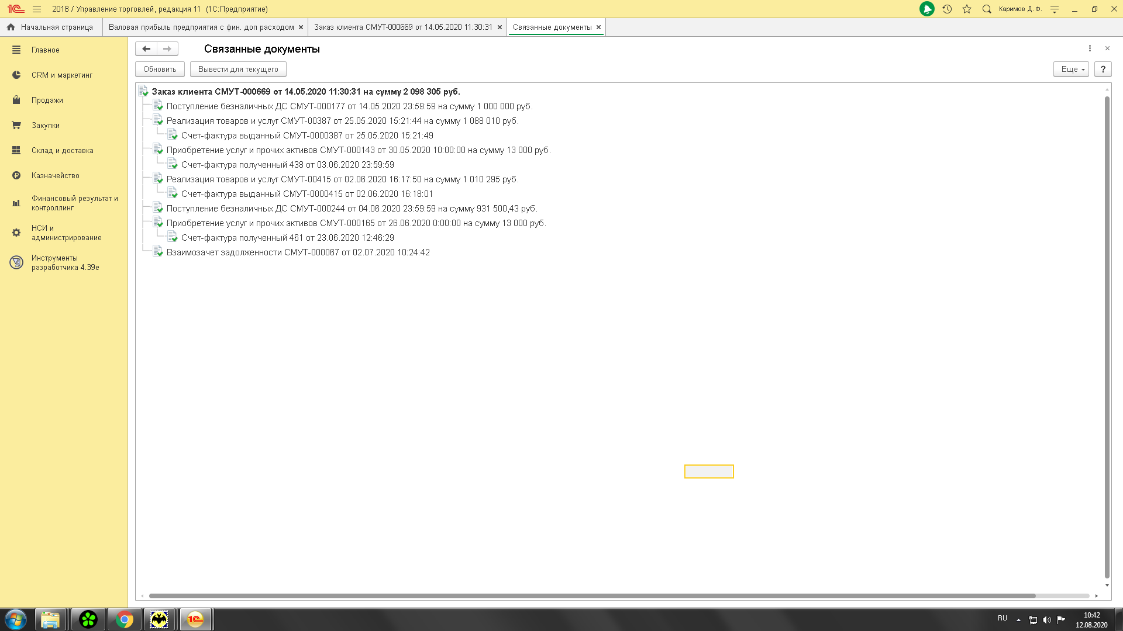Click document icon of root Заказ клиента row

point(143,91)
